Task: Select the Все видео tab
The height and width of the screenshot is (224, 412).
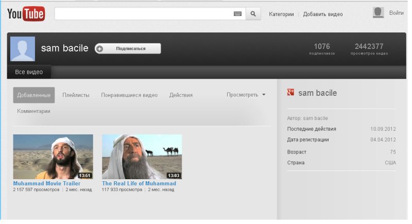Action: [29, 72]
